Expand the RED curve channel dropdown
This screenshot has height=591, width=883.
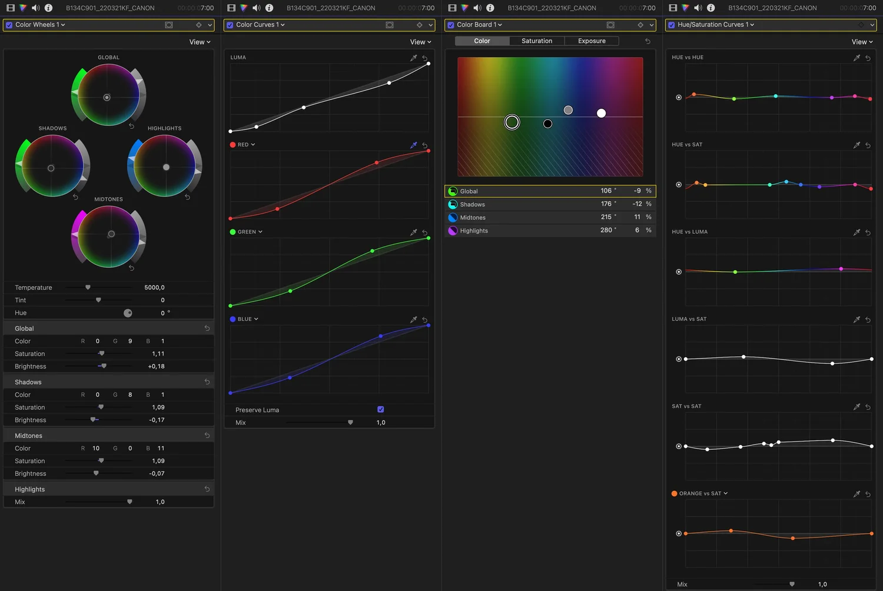(x=253, y=144)
